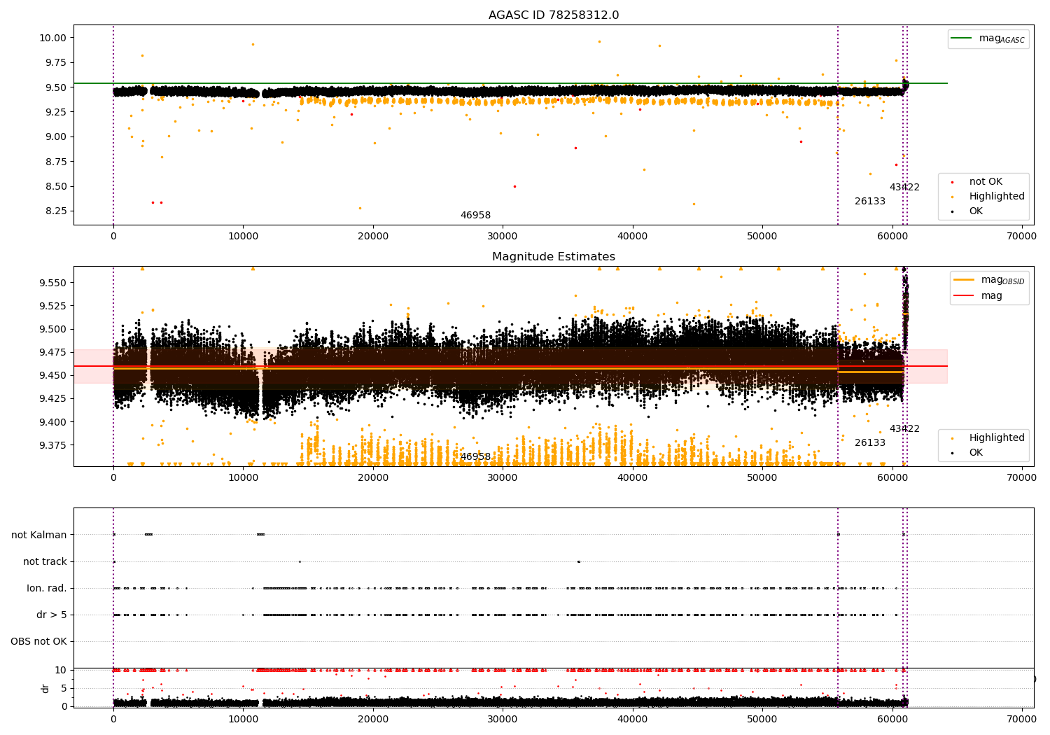This screenshot has height=735, width=1050.
Task: Click the 8.25 y-axis tick label
Action: click(x=56, y=211)
